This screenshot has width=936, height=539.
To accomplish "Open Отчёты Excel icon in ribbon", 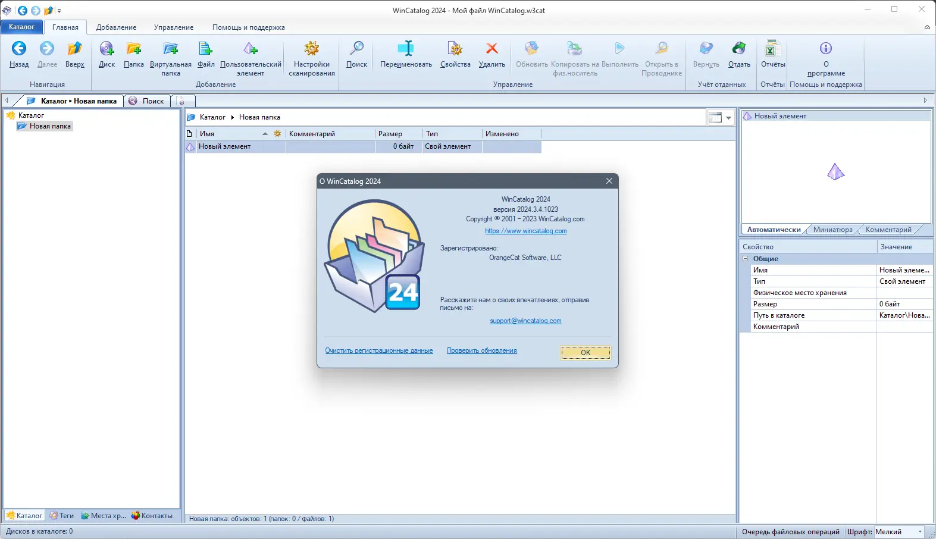I will pos(772,49).
